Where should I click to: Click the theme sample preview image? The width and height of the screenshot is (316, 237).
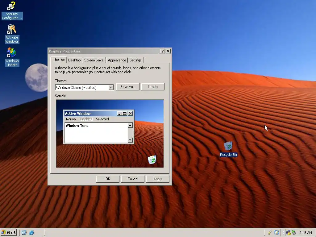tap(110, 133)
